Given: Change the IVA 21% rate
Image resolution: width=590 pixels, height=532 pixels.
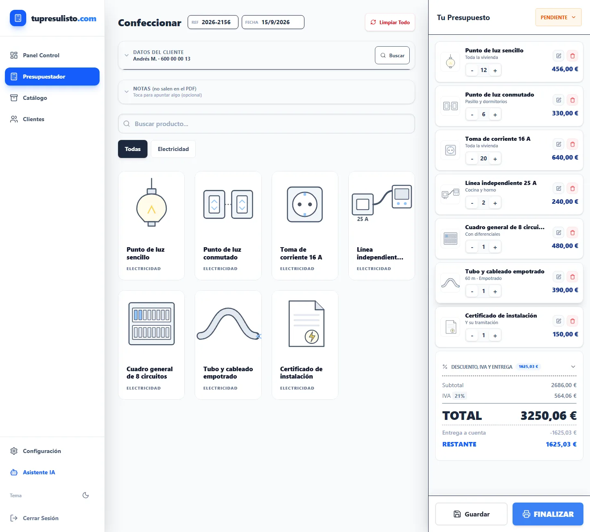Looking at the screenshot, I should (x=460, y=396).
